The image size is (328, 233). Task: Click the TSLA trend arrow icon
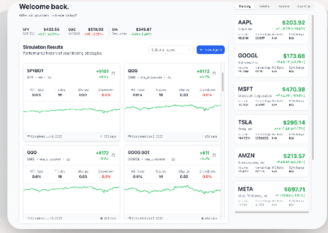tap(276, 128)
